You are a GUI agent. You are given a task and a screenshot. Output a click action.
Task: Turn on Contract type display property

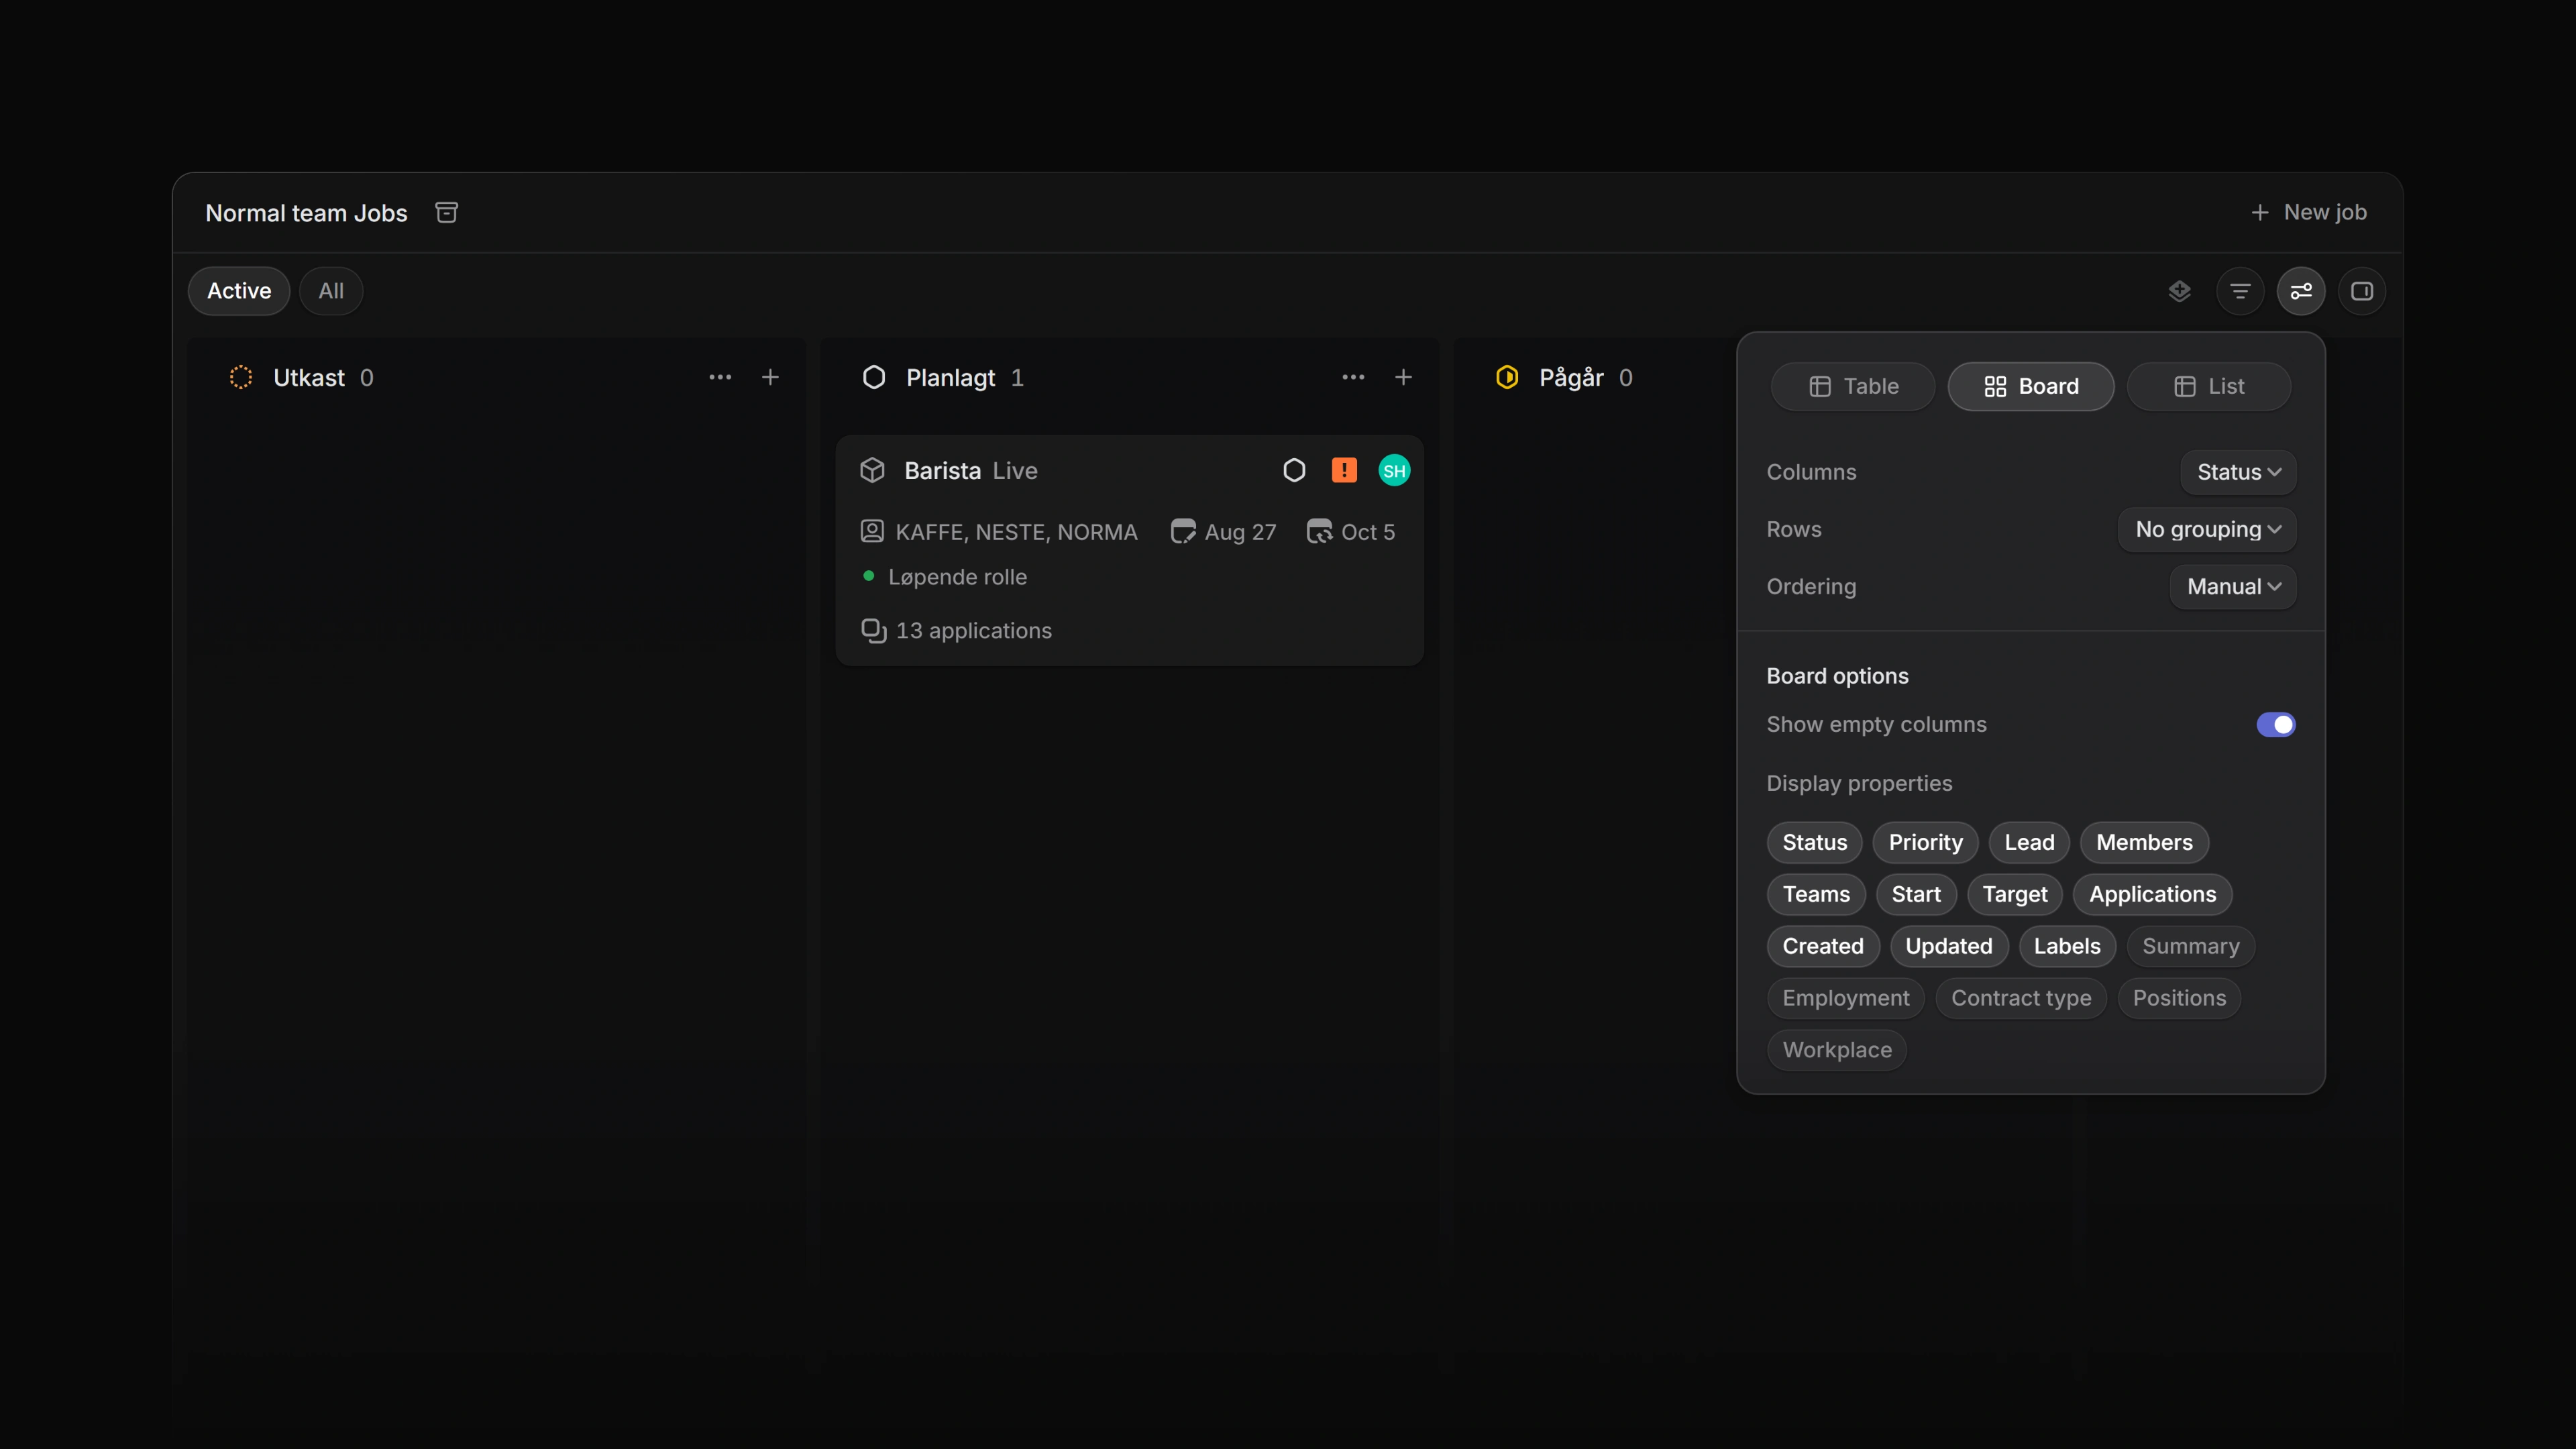click(x=2020, y=998)
